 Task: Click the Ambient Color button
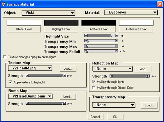pos(98,29)
